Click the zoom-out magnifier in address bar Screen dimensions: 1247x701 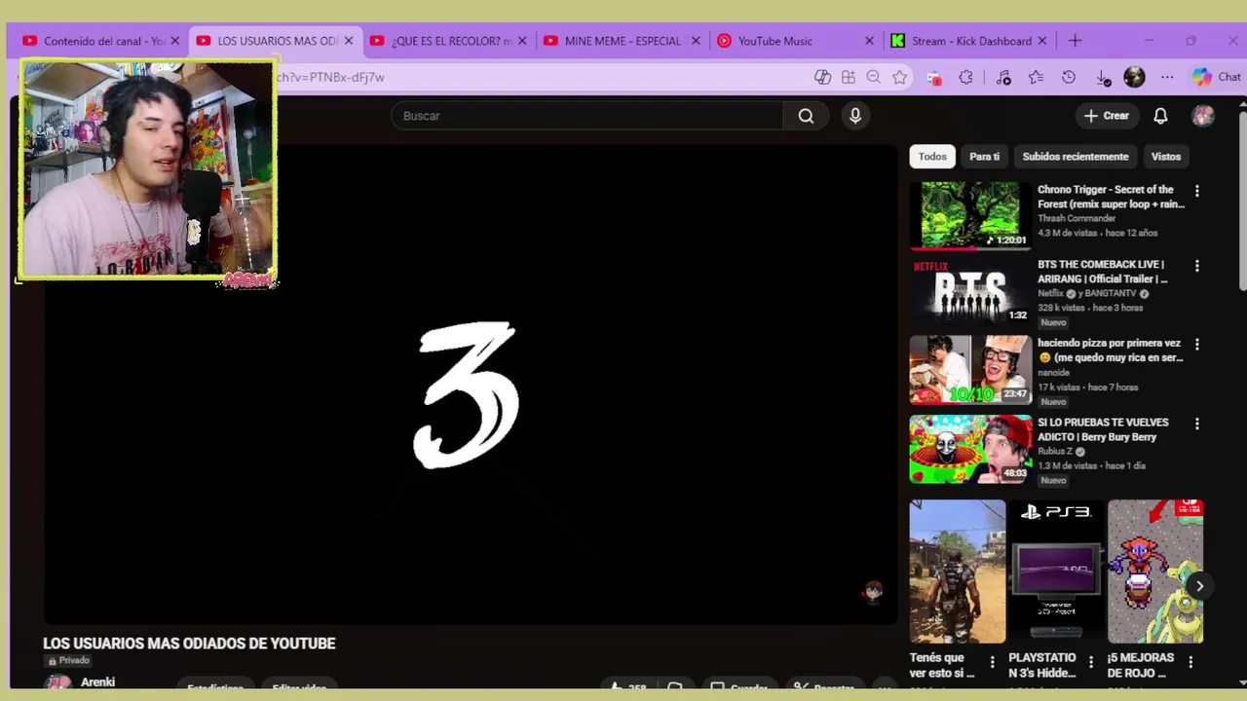coord(874,77)
